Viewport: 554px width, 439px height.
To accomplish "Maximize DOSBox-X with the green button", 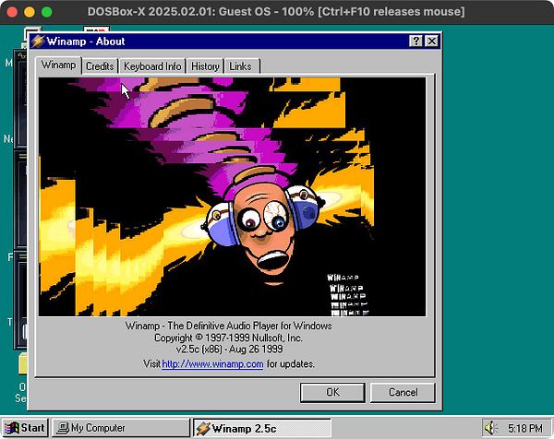I will click(x=47, y=12).
